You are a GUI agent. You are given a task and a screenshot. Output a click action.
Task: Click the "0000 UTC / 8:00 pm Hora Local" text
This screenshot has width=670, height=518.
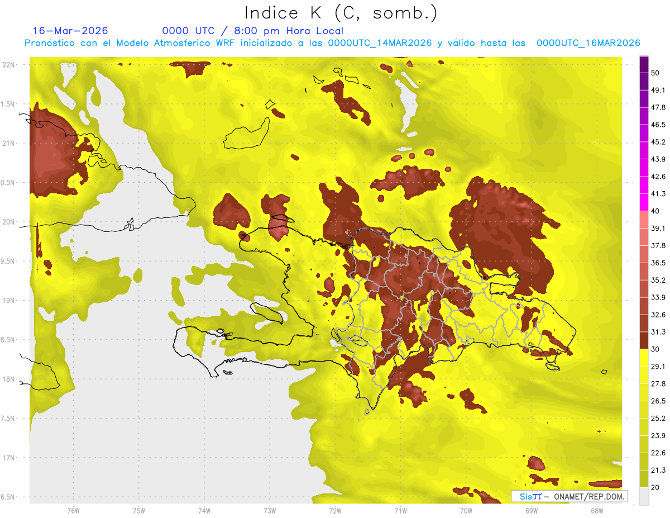253,31
